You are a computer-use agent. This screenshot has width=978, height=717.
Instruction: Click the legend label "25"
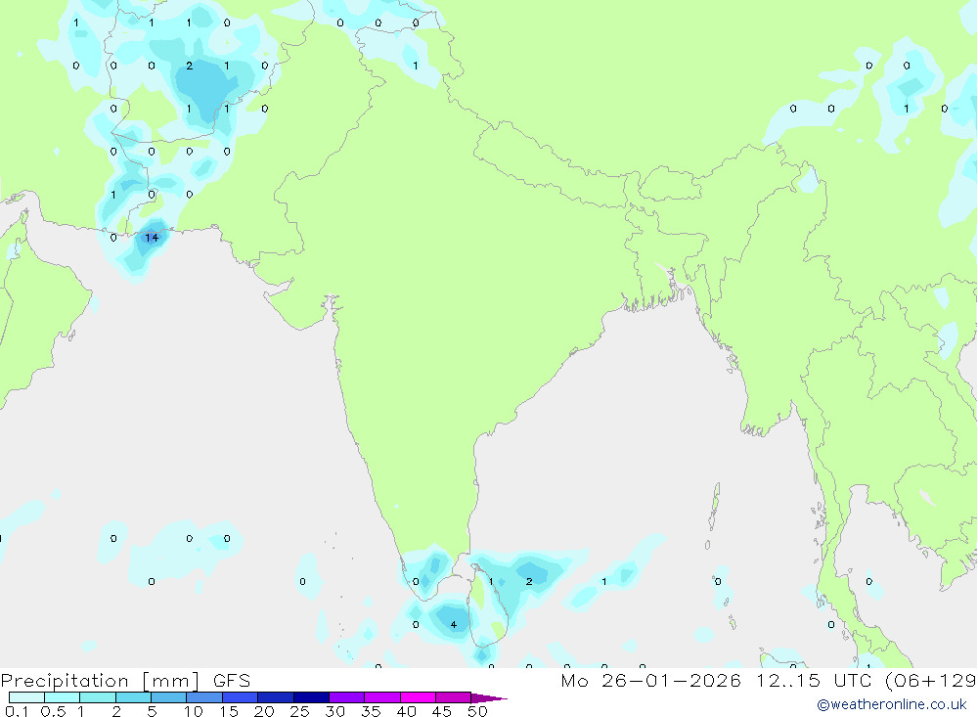[x=300, y=711]
